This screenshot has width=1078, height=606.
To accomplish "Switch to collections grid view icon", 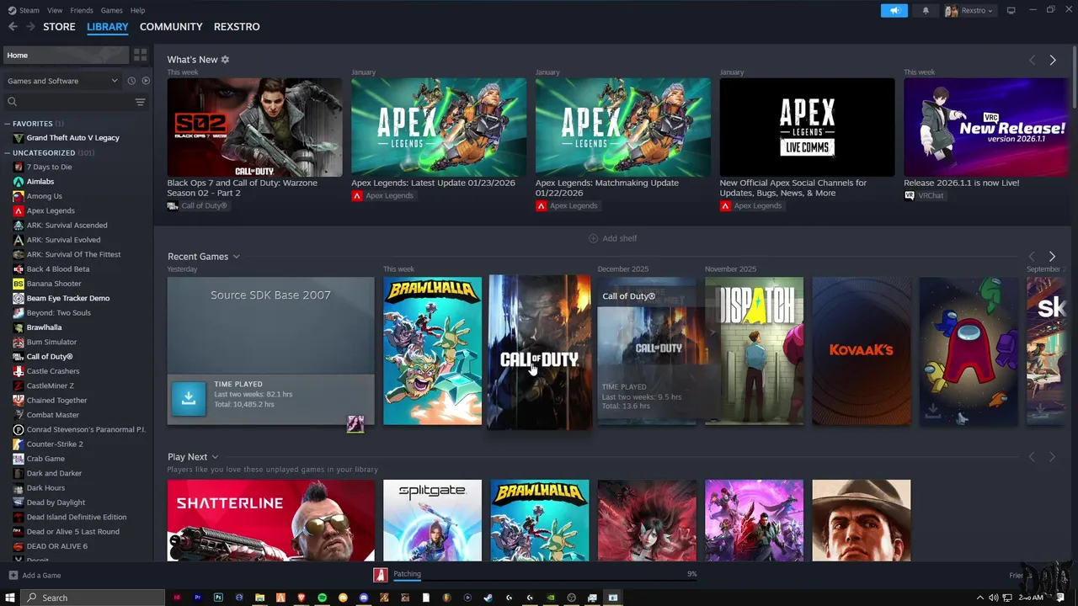I will coord(141,55).
